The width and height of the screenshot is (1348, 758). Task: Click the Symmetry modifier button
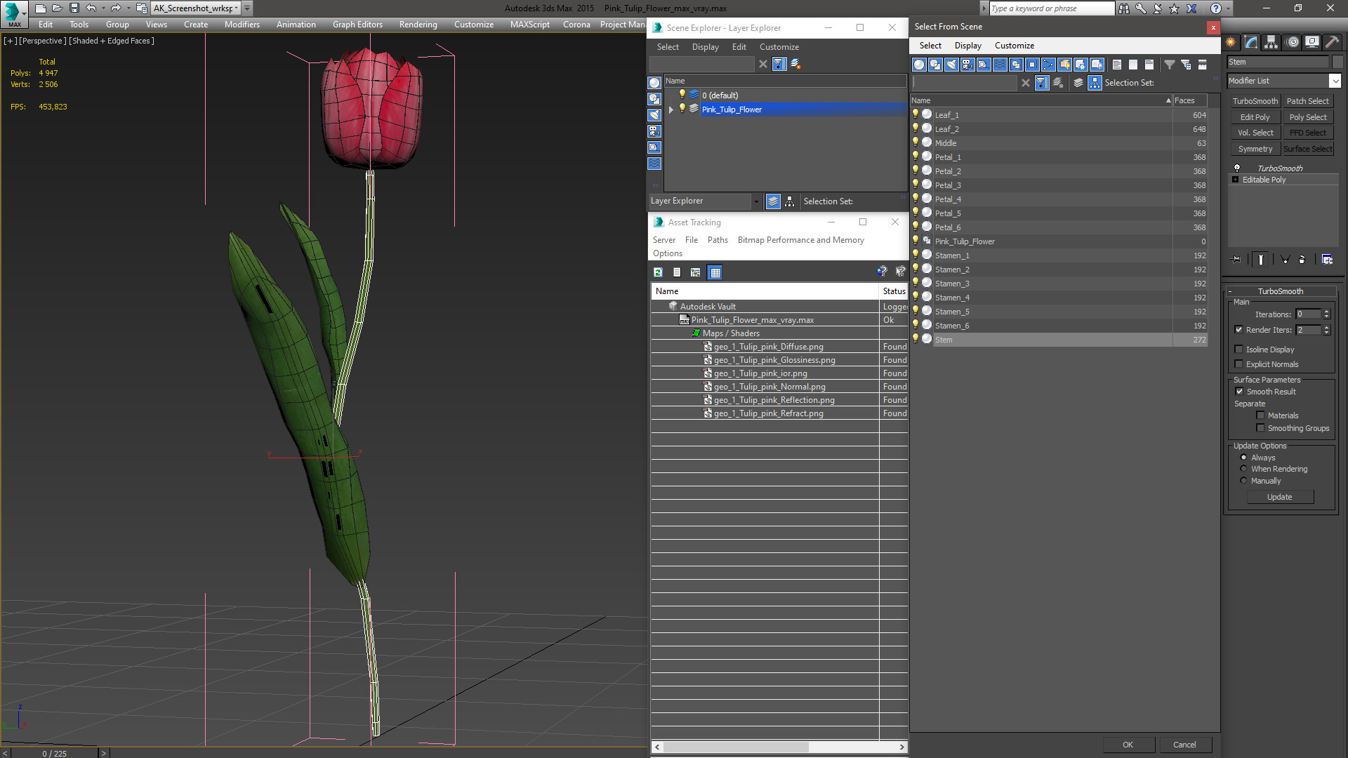tap(1255, 149)
